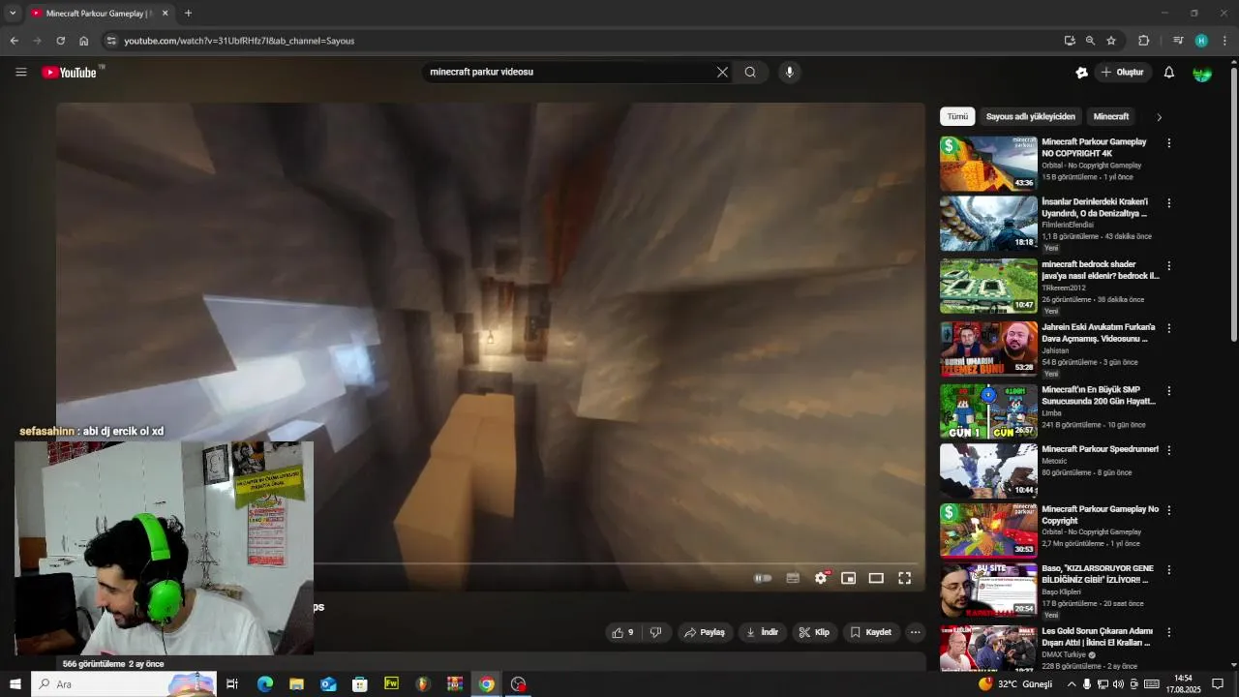Open the 43:36 Minecraft Parkour 4K thumbnail
The image size is (1239, 697).
point(988,164)
